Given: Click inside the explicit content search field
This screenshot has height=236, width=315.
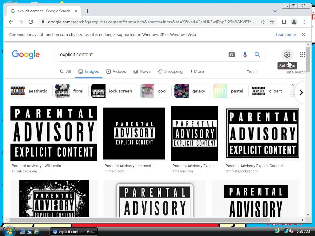Looking at the screenshot, I should (141, 55).
